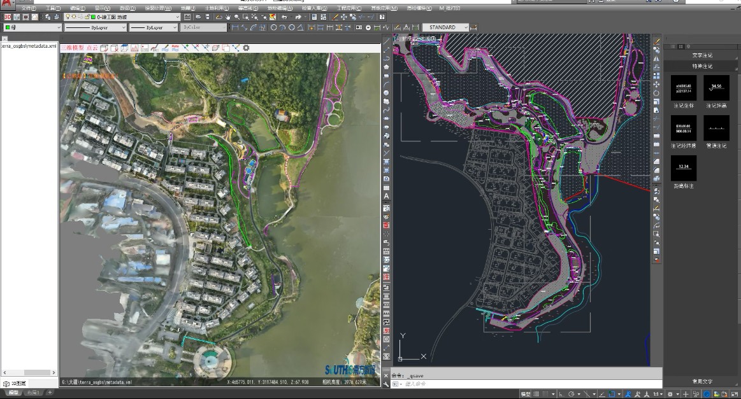Select the mirror tool in right toolbar
Screen dimensions: 741x399
pyautogui.click(x=656, y=59)
